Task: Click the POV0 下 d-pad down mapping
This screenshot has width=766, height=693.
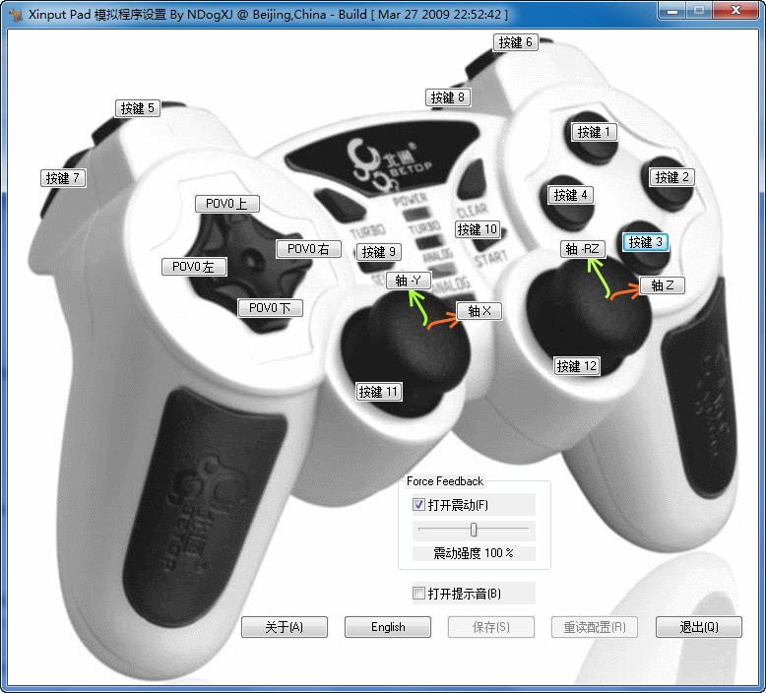Action: [x=270, y=308]
